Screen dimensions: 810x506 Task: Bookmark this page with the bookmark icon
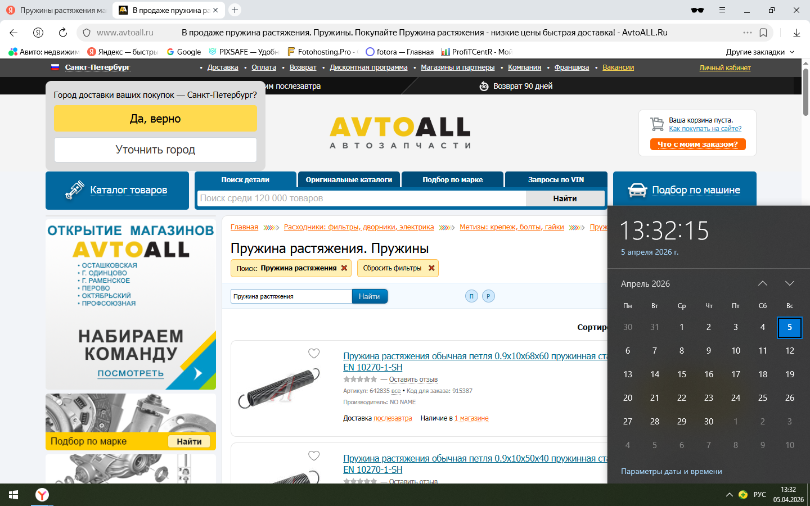(763, 33)
